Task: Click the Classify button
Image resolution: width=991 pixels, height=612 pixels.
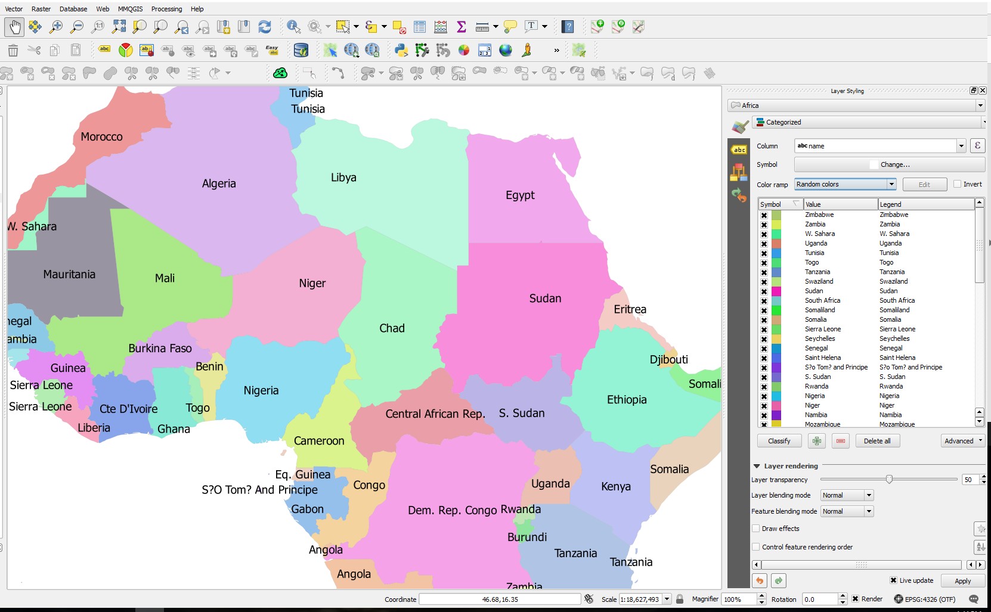Action: 779,441
